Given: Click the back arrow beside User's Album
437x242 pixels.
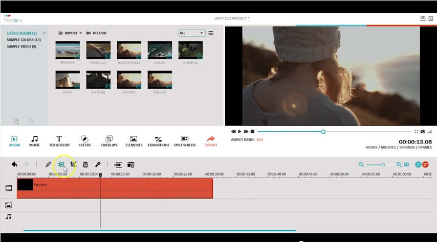Looking at the screenshot, I should click(x=45, y=33).
